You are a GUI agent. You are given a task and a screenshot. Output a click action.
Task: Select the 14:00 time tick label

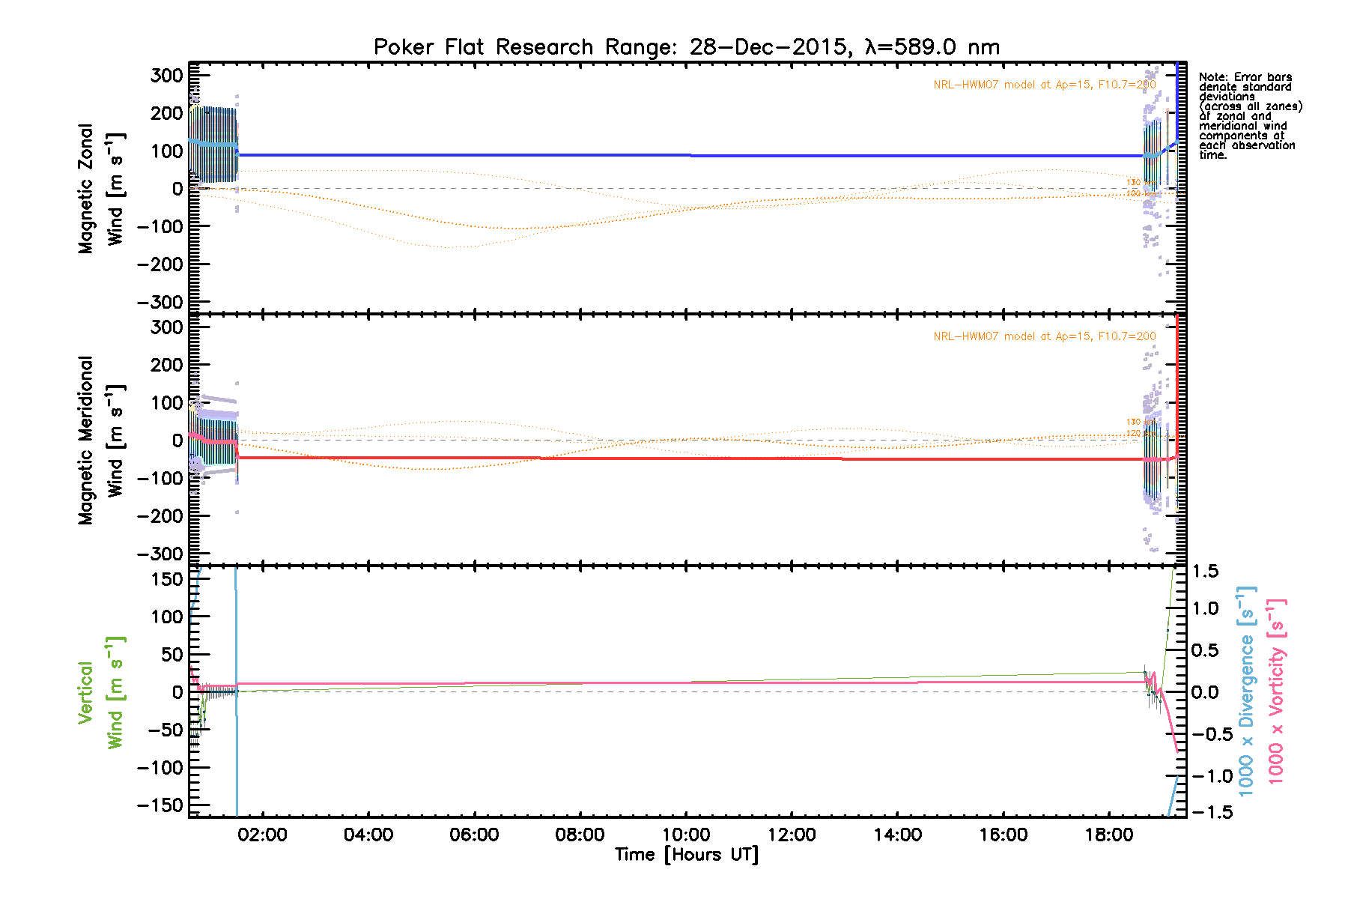897,835
